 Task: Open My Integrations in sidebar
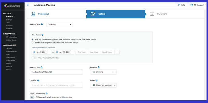pos(12,37)
